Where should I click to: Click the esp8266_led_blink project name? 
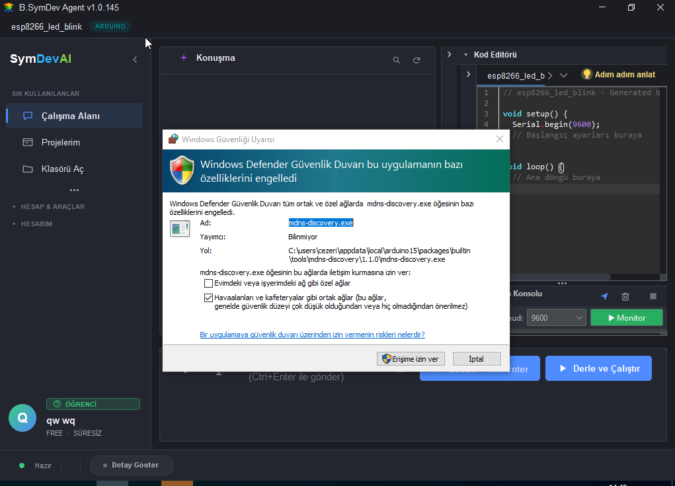coord(46,26)
